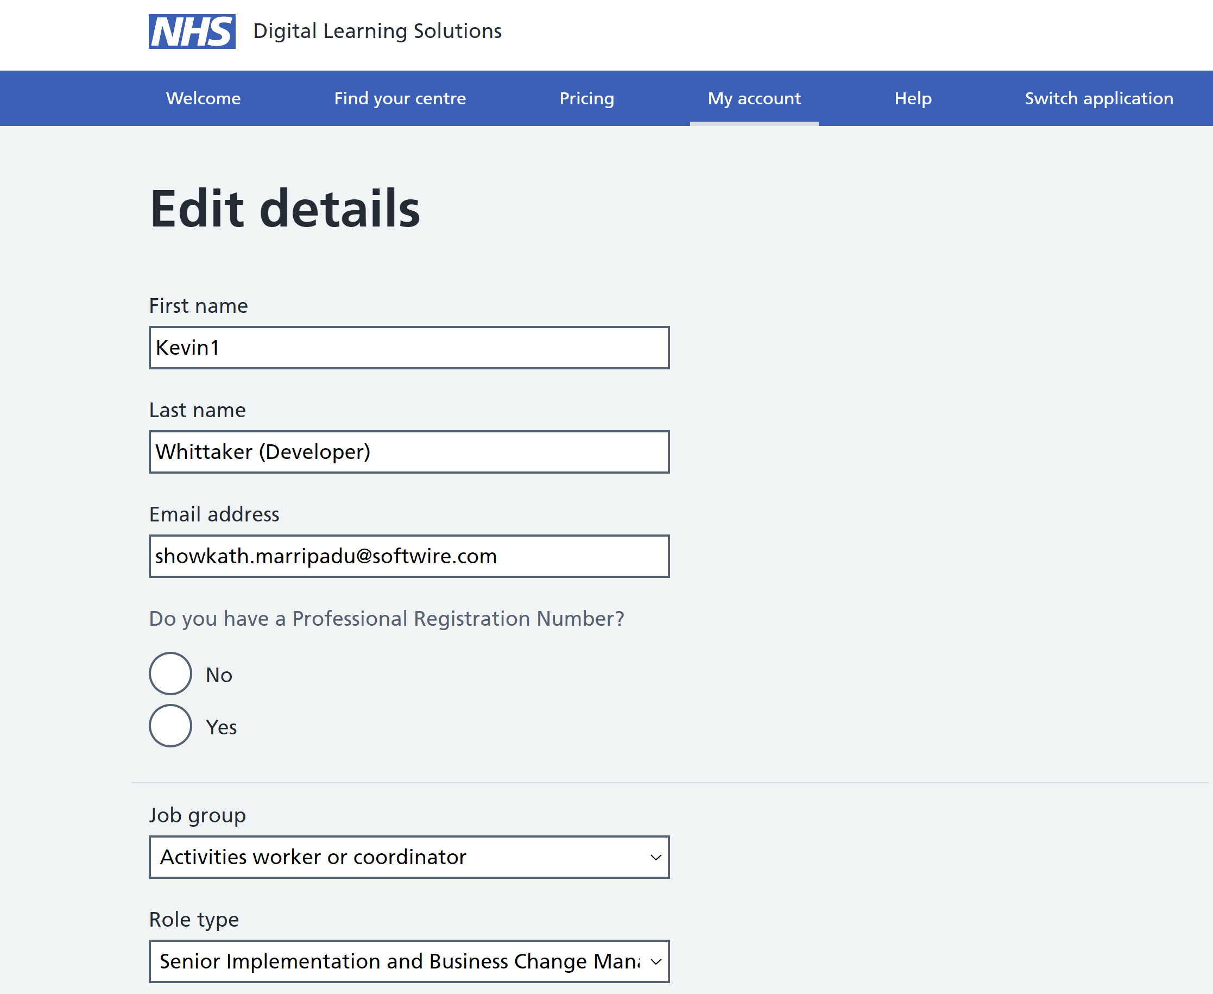Click into the Last name field
Screen dimensions: 1213x994
pyautogui.click(x=409, y=452)
